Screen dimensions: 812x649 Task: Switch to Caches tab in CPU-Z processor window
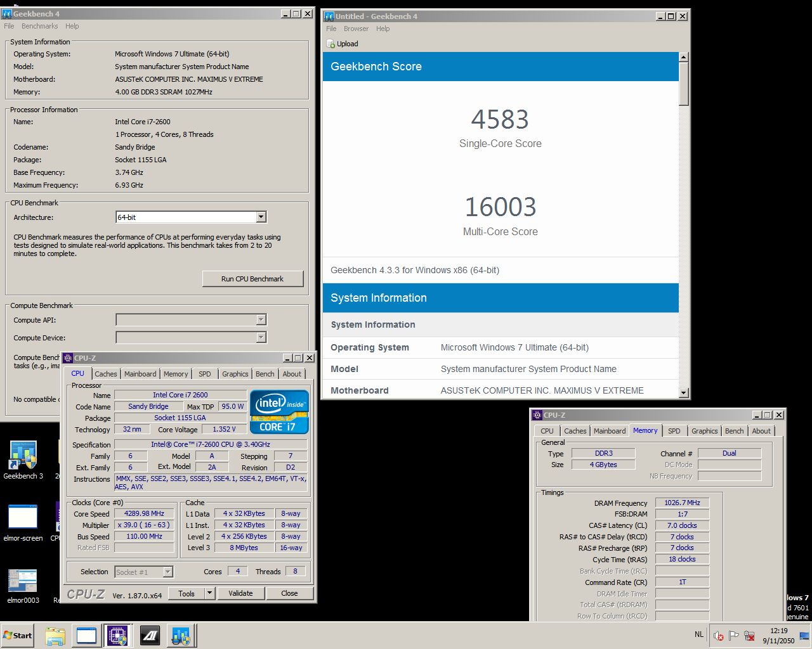coord(106,374)
